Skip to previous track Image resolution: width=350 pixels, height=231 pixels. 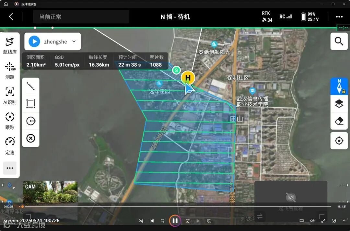[x=152, y=221]
